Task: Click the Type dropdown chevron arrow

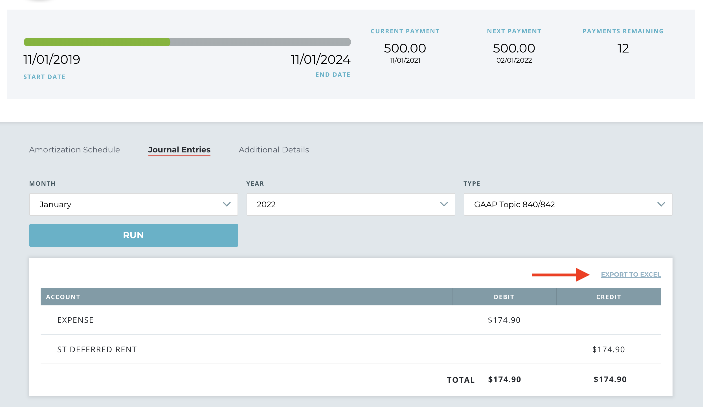Action: point(661,204)
